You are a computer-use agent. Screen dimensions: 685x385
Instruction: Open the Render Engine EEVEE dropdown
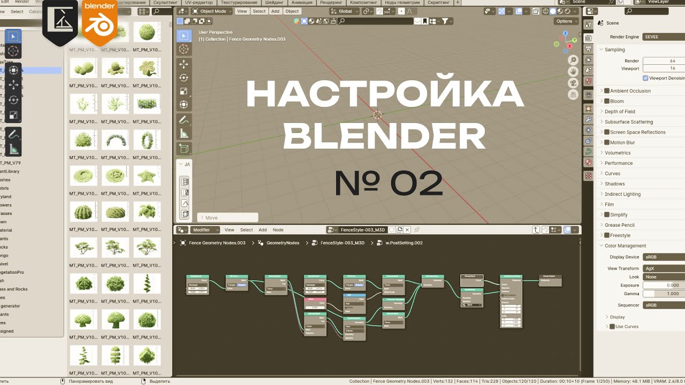coord(664,37)
